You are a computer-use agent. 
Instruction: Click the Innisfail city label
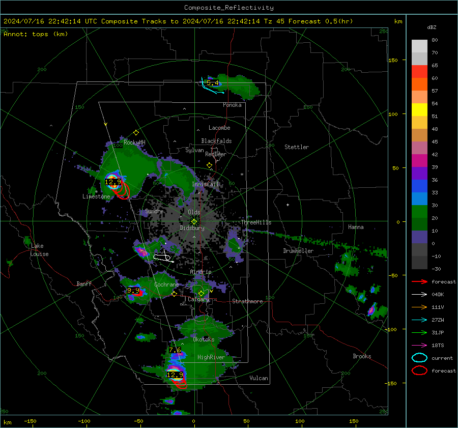[x=206, y=184]
